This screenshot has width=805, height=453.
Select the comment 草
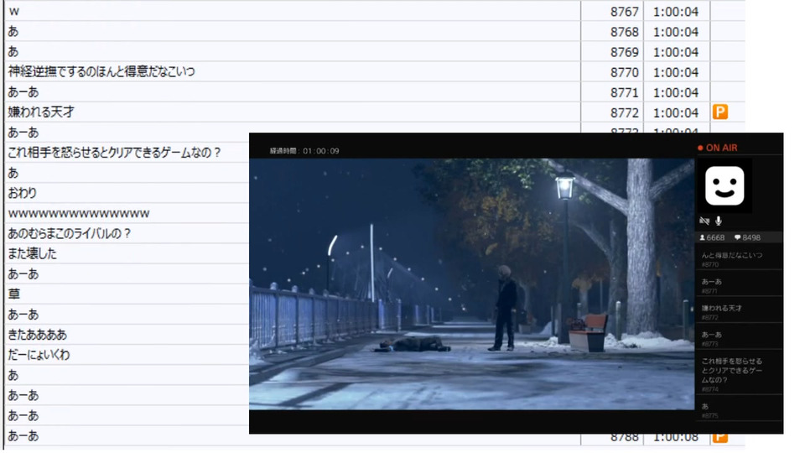[x=14, y=294]
